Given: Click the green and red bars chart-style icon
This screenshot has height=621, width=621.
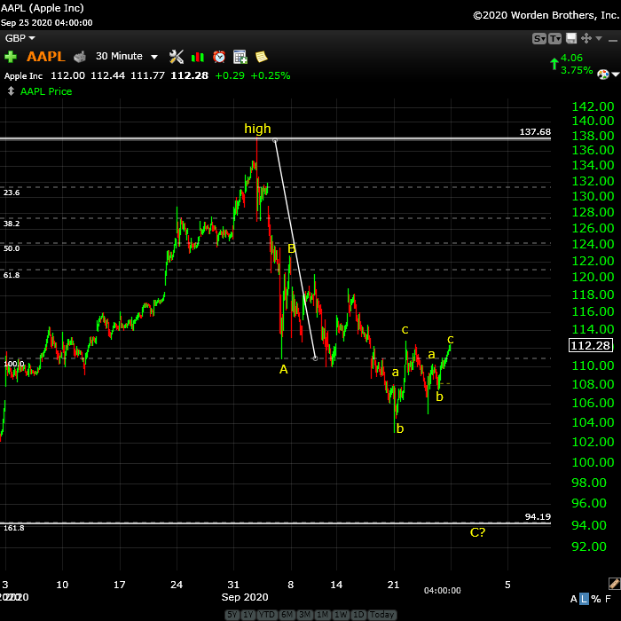Looking at the screenshot, I should coord(198,58).
